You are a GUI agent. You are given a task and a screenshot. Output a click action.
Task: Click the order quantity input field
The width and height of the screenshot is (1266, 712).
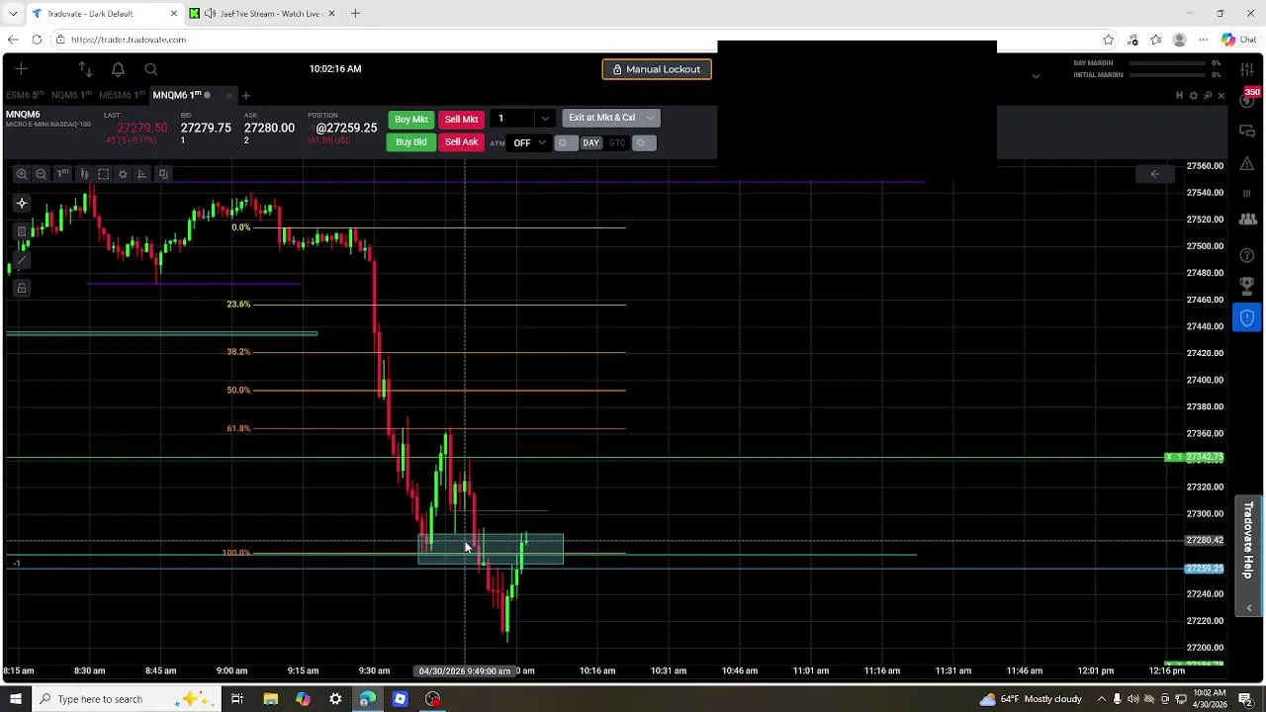coord(512,119)
